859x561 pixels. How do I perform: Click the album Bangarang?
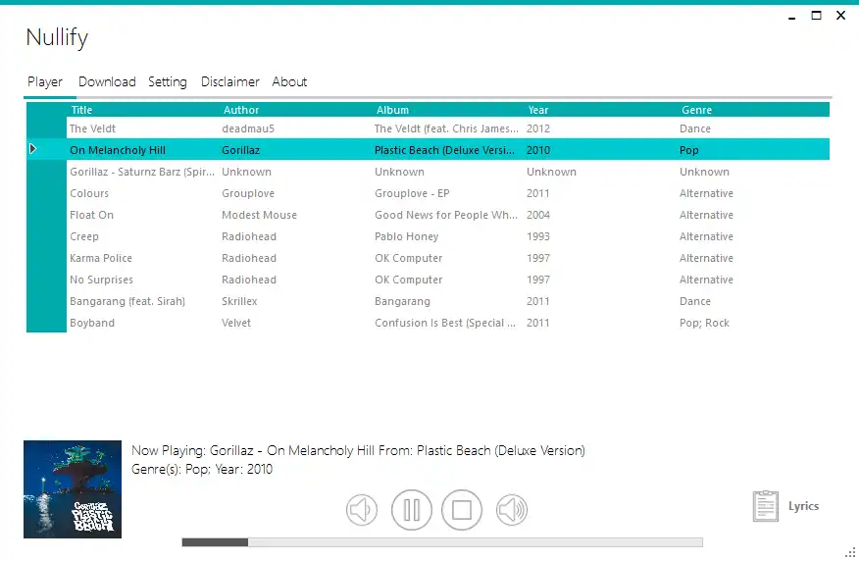pyautogui.click(x=402, y=301)
